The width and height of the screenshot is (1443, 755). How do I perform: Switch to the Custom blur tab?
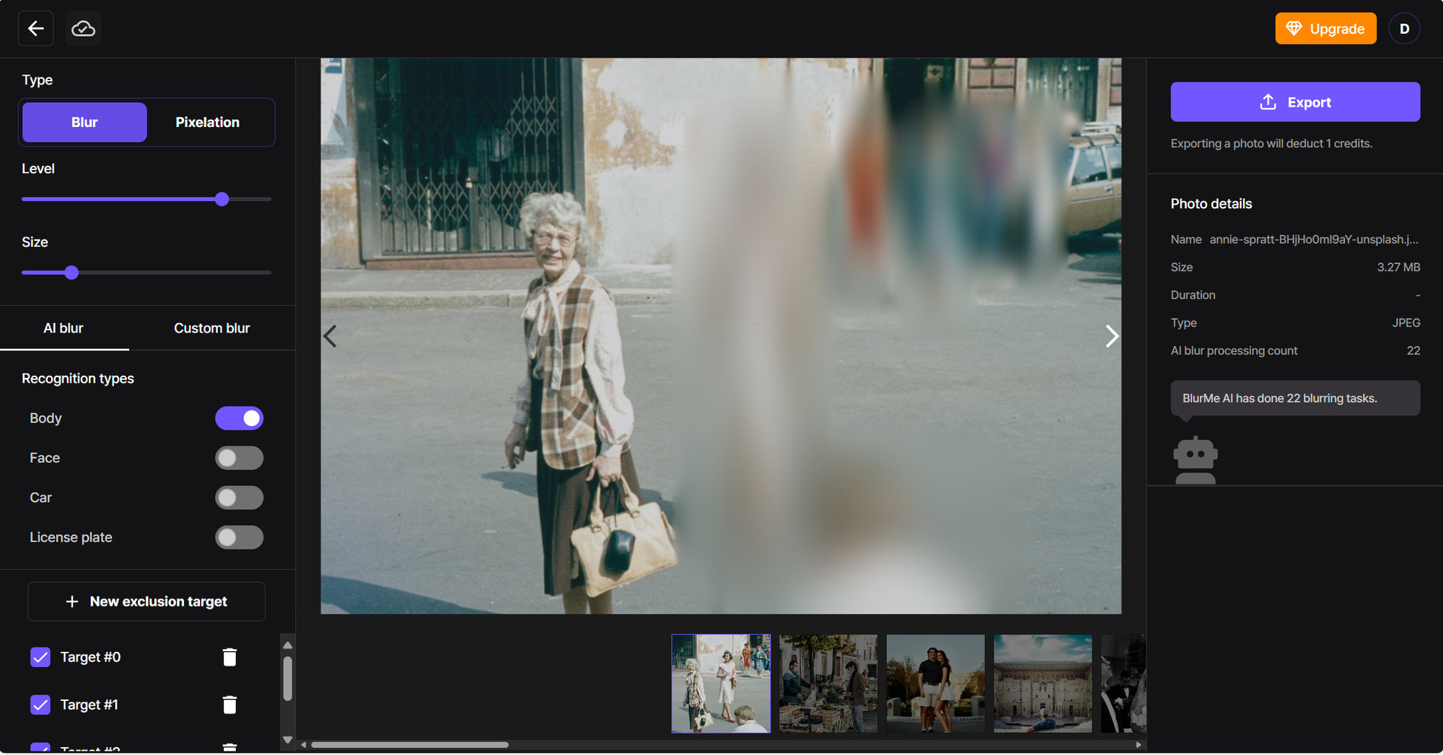click(212, 328)
